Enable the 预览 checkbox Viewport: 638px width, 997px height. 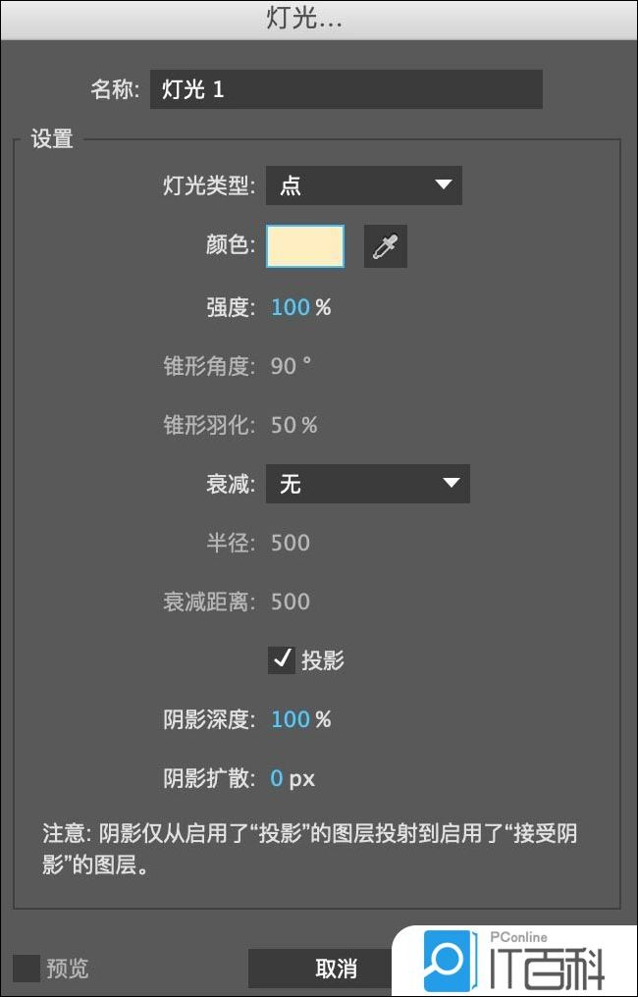[27, 969]
